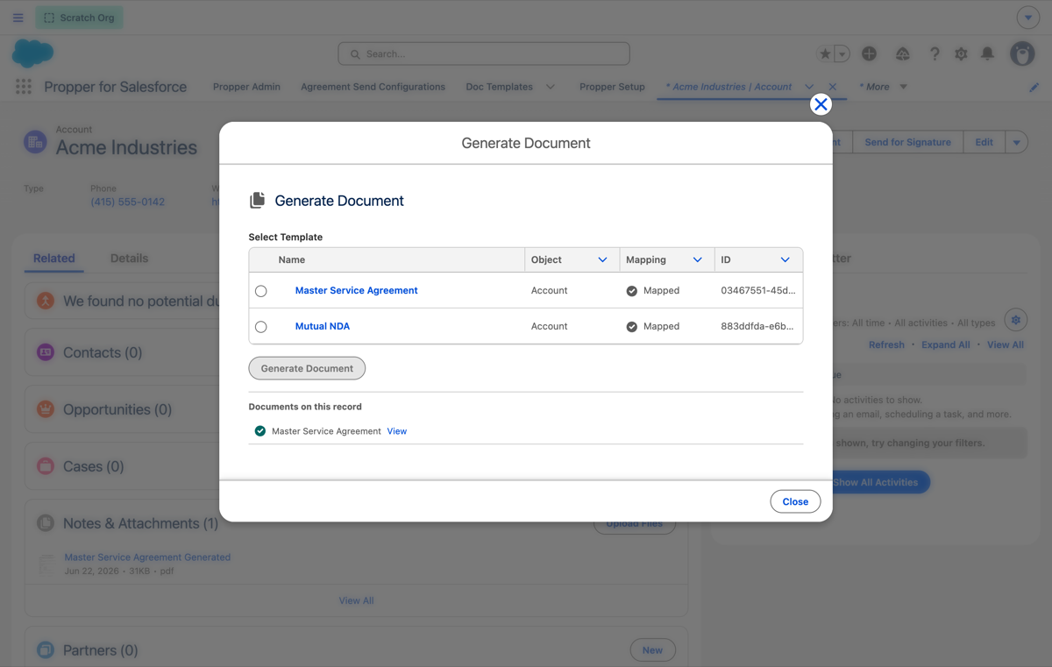Open the user avatar profile icon

point(1022,53)
